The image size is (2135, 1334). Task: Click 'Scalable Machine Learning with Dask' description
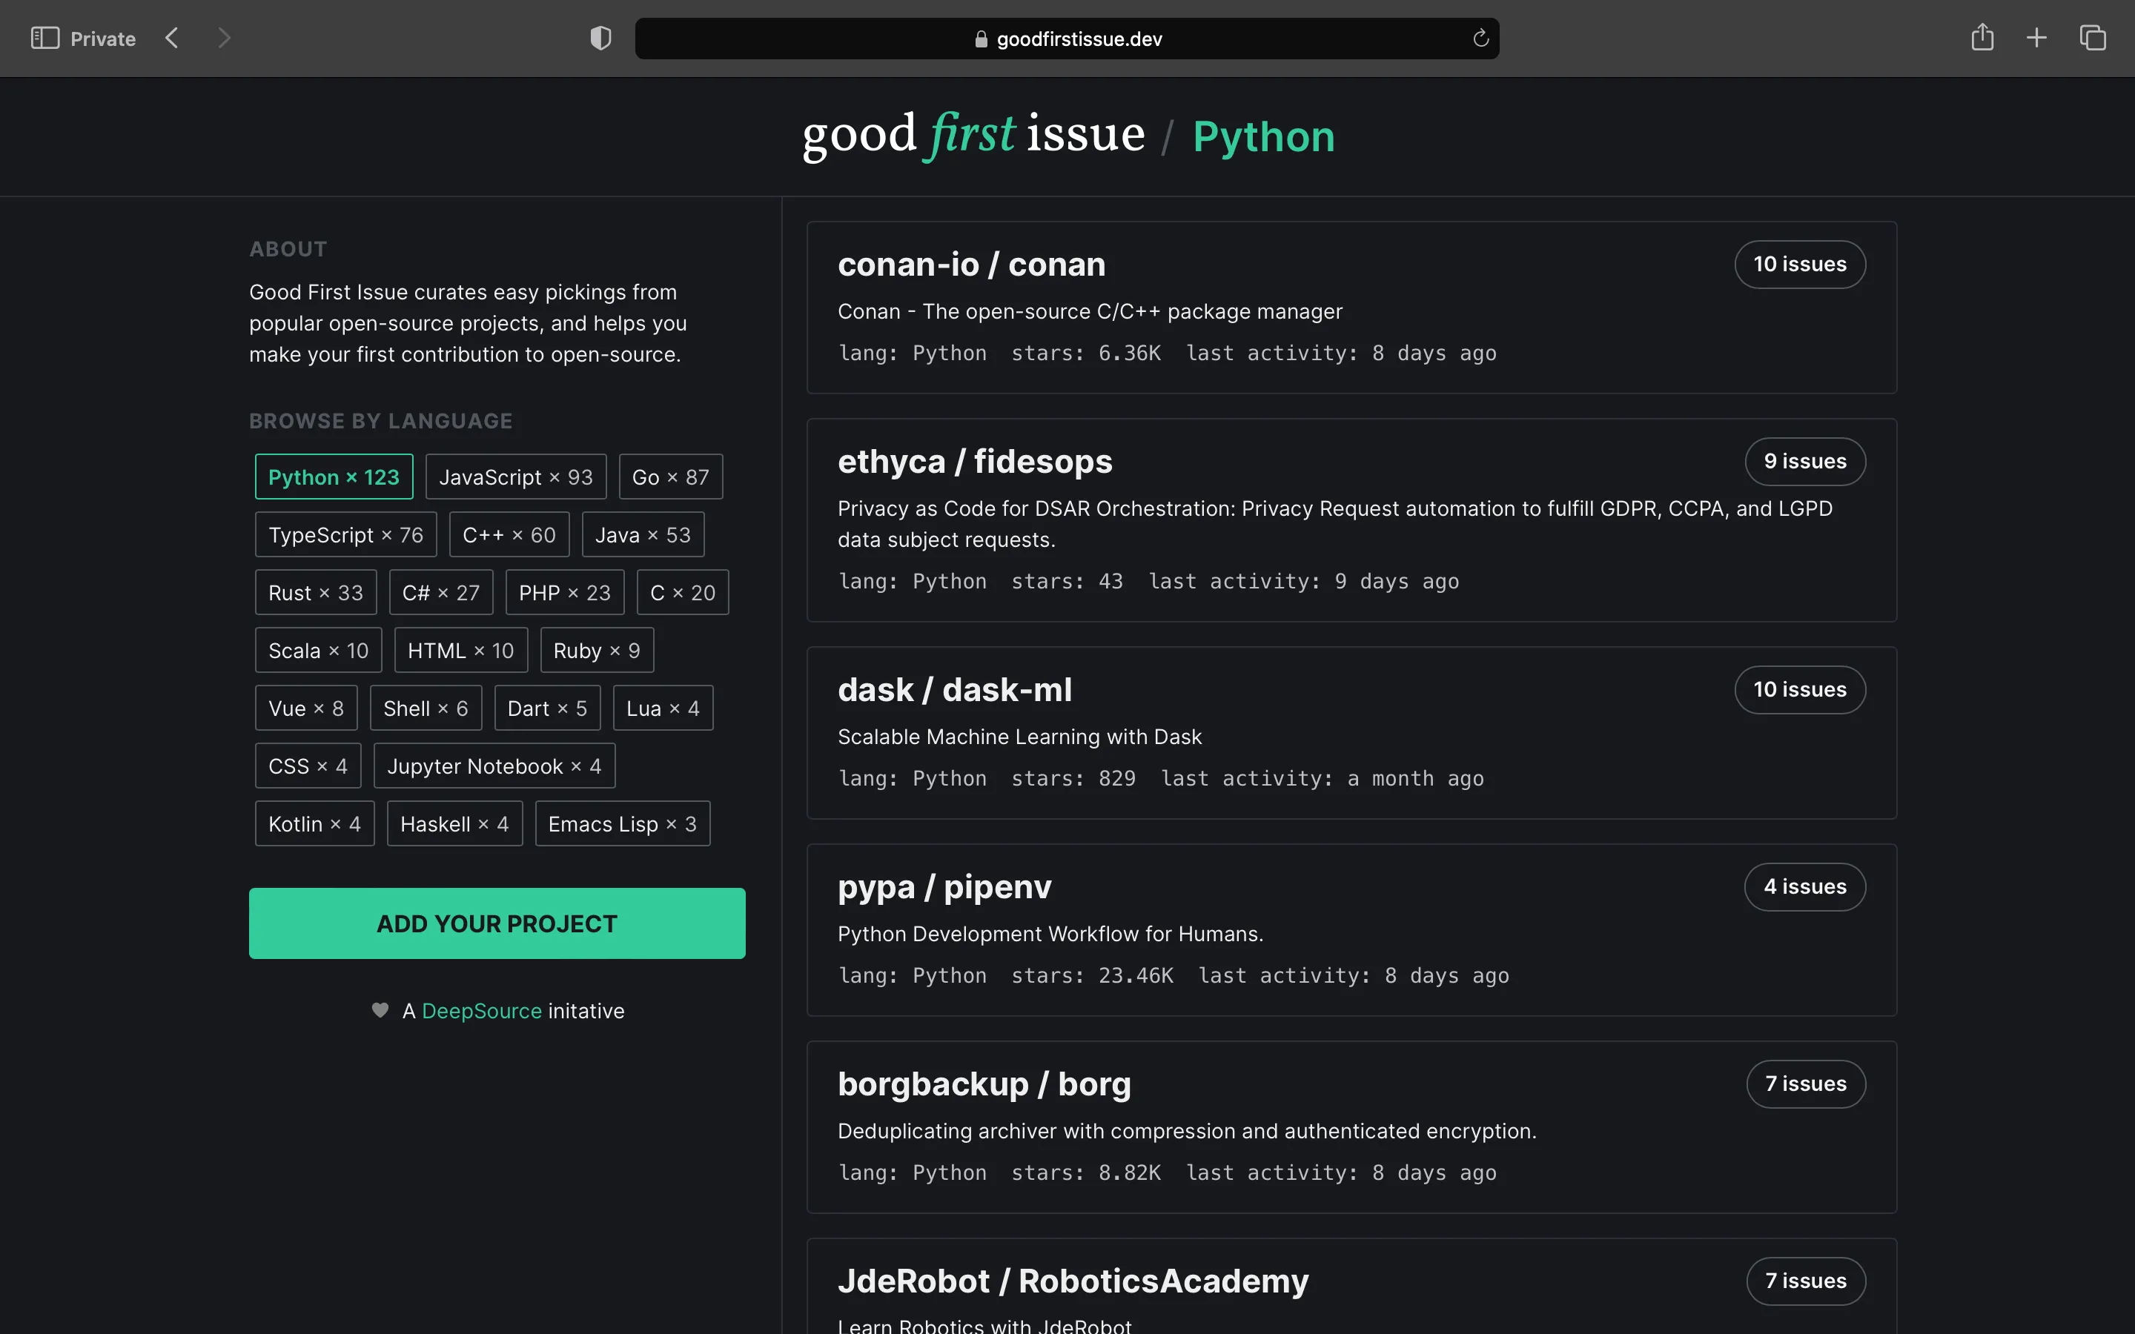(x=1019, y=737)
